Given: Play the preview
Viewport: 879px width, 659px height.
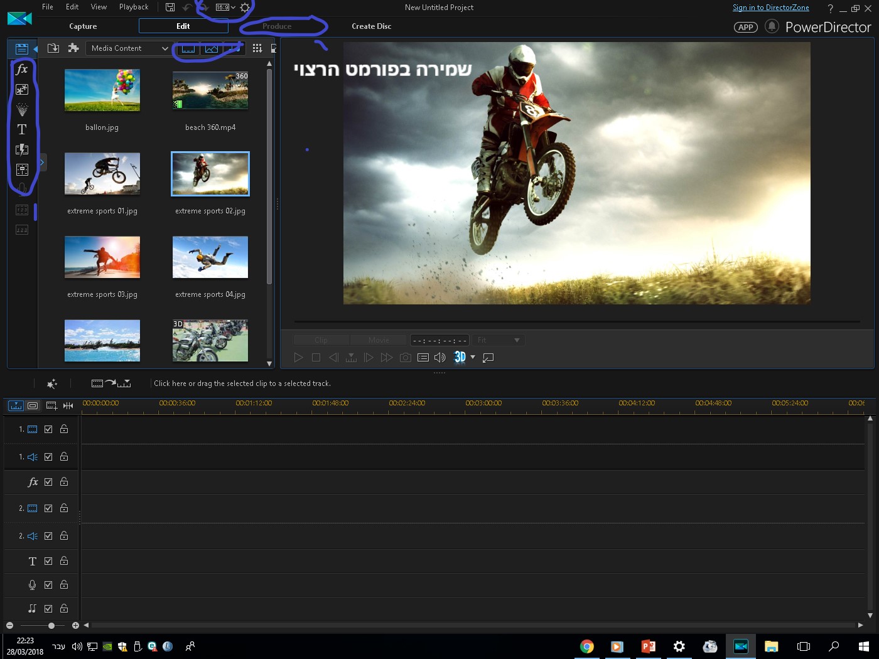Looking at the screenshot, I should [298, 357].
